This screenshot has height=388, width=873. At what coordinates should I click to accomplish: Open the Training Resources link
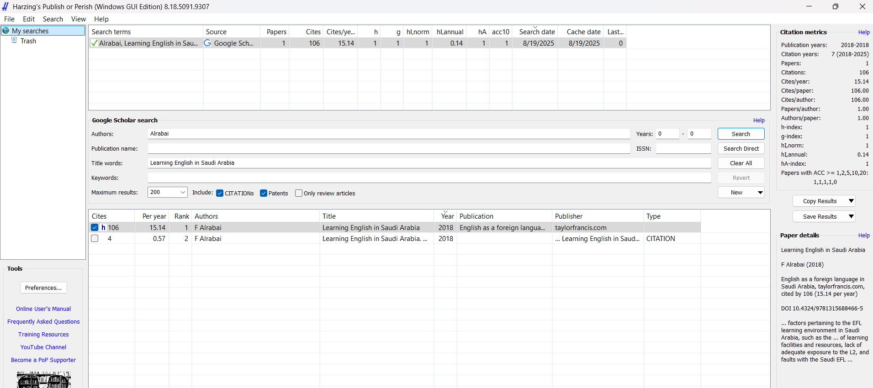pos(43,334)
